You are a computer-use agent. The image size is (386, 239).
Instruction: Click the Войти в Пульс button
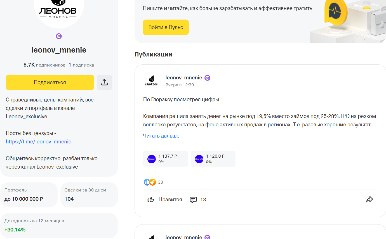point(166,27)
